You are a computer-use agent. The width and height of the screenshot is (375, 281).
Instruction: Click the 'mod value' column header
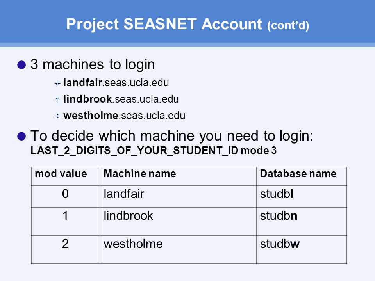(x=66, y=176)
